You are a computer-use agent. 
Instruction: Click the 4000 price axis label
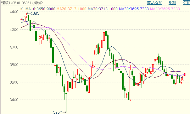tap(14, 47)
